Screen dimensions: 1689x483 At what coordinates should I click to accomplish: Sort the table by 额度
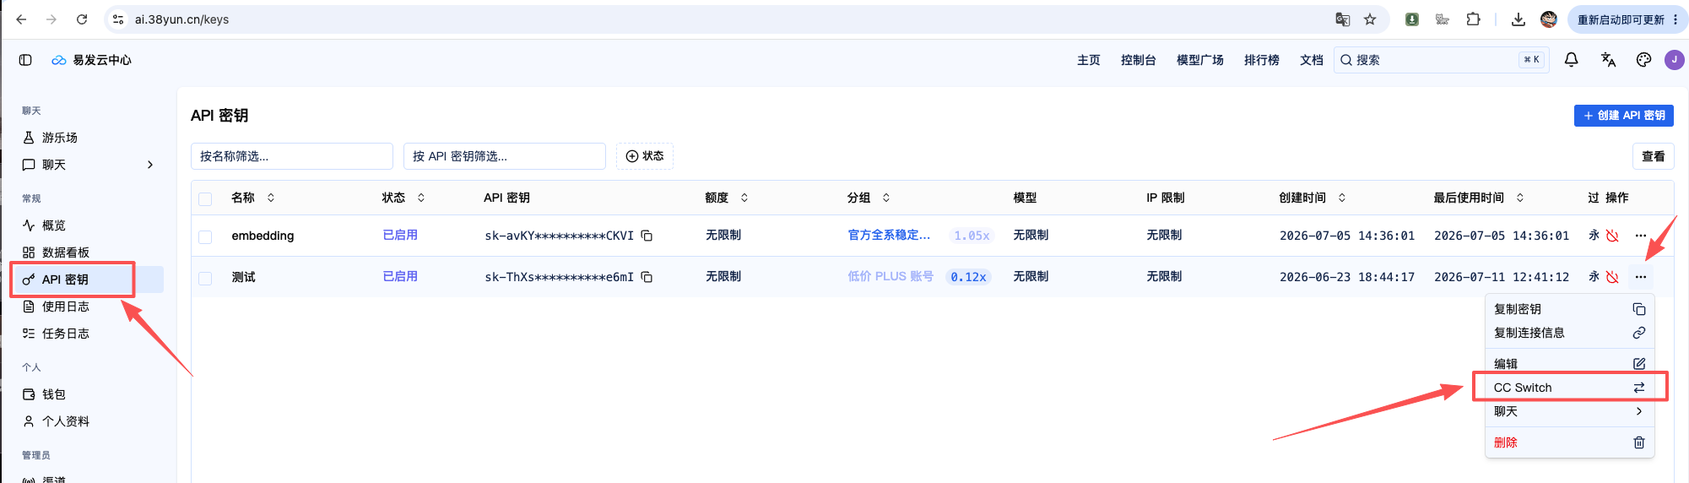click(x=727, y=198)
